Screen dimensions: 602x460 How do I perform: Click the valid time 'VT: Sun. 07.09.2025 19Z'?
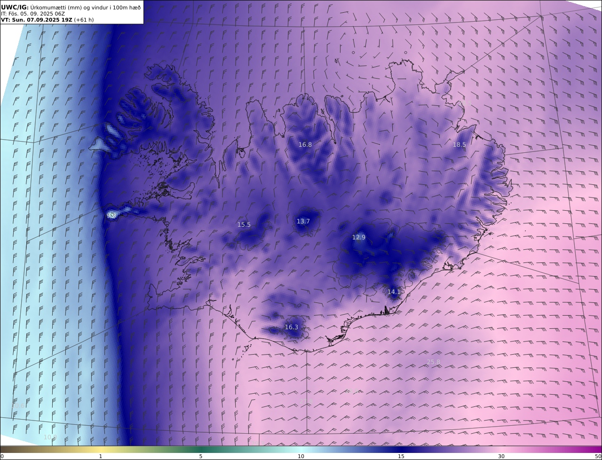pyautogui.click(x=36, y=20)
